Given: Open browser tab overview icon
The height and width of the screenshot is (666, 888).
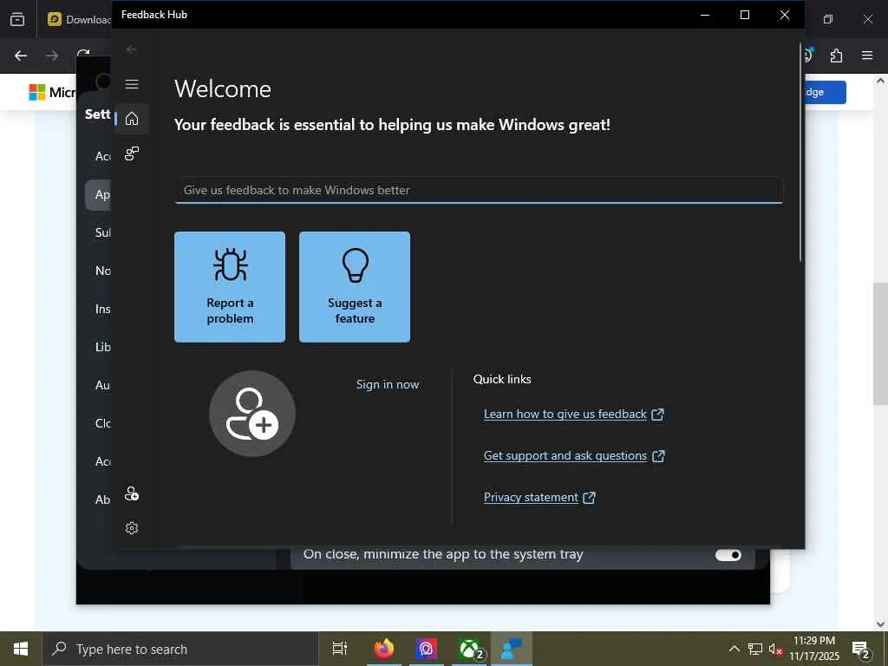Looking at the screenshot, I should [x=17, y=19].
